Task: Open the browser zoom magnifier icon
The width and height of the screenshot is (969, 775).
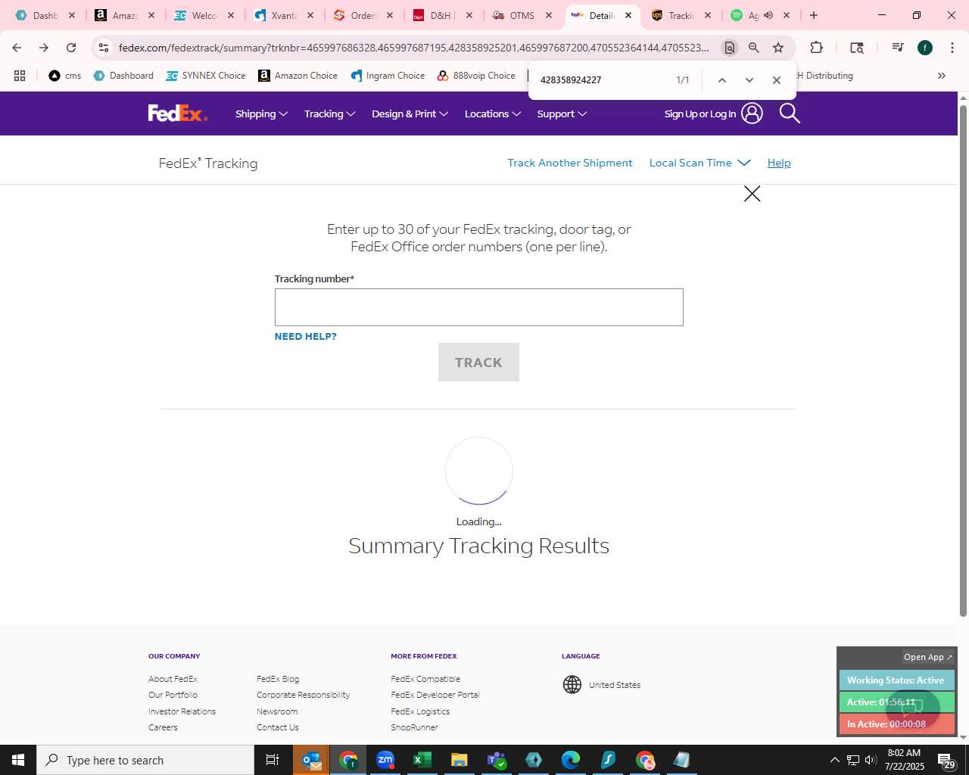Action: pyautogui.click(x=754, y=48)
